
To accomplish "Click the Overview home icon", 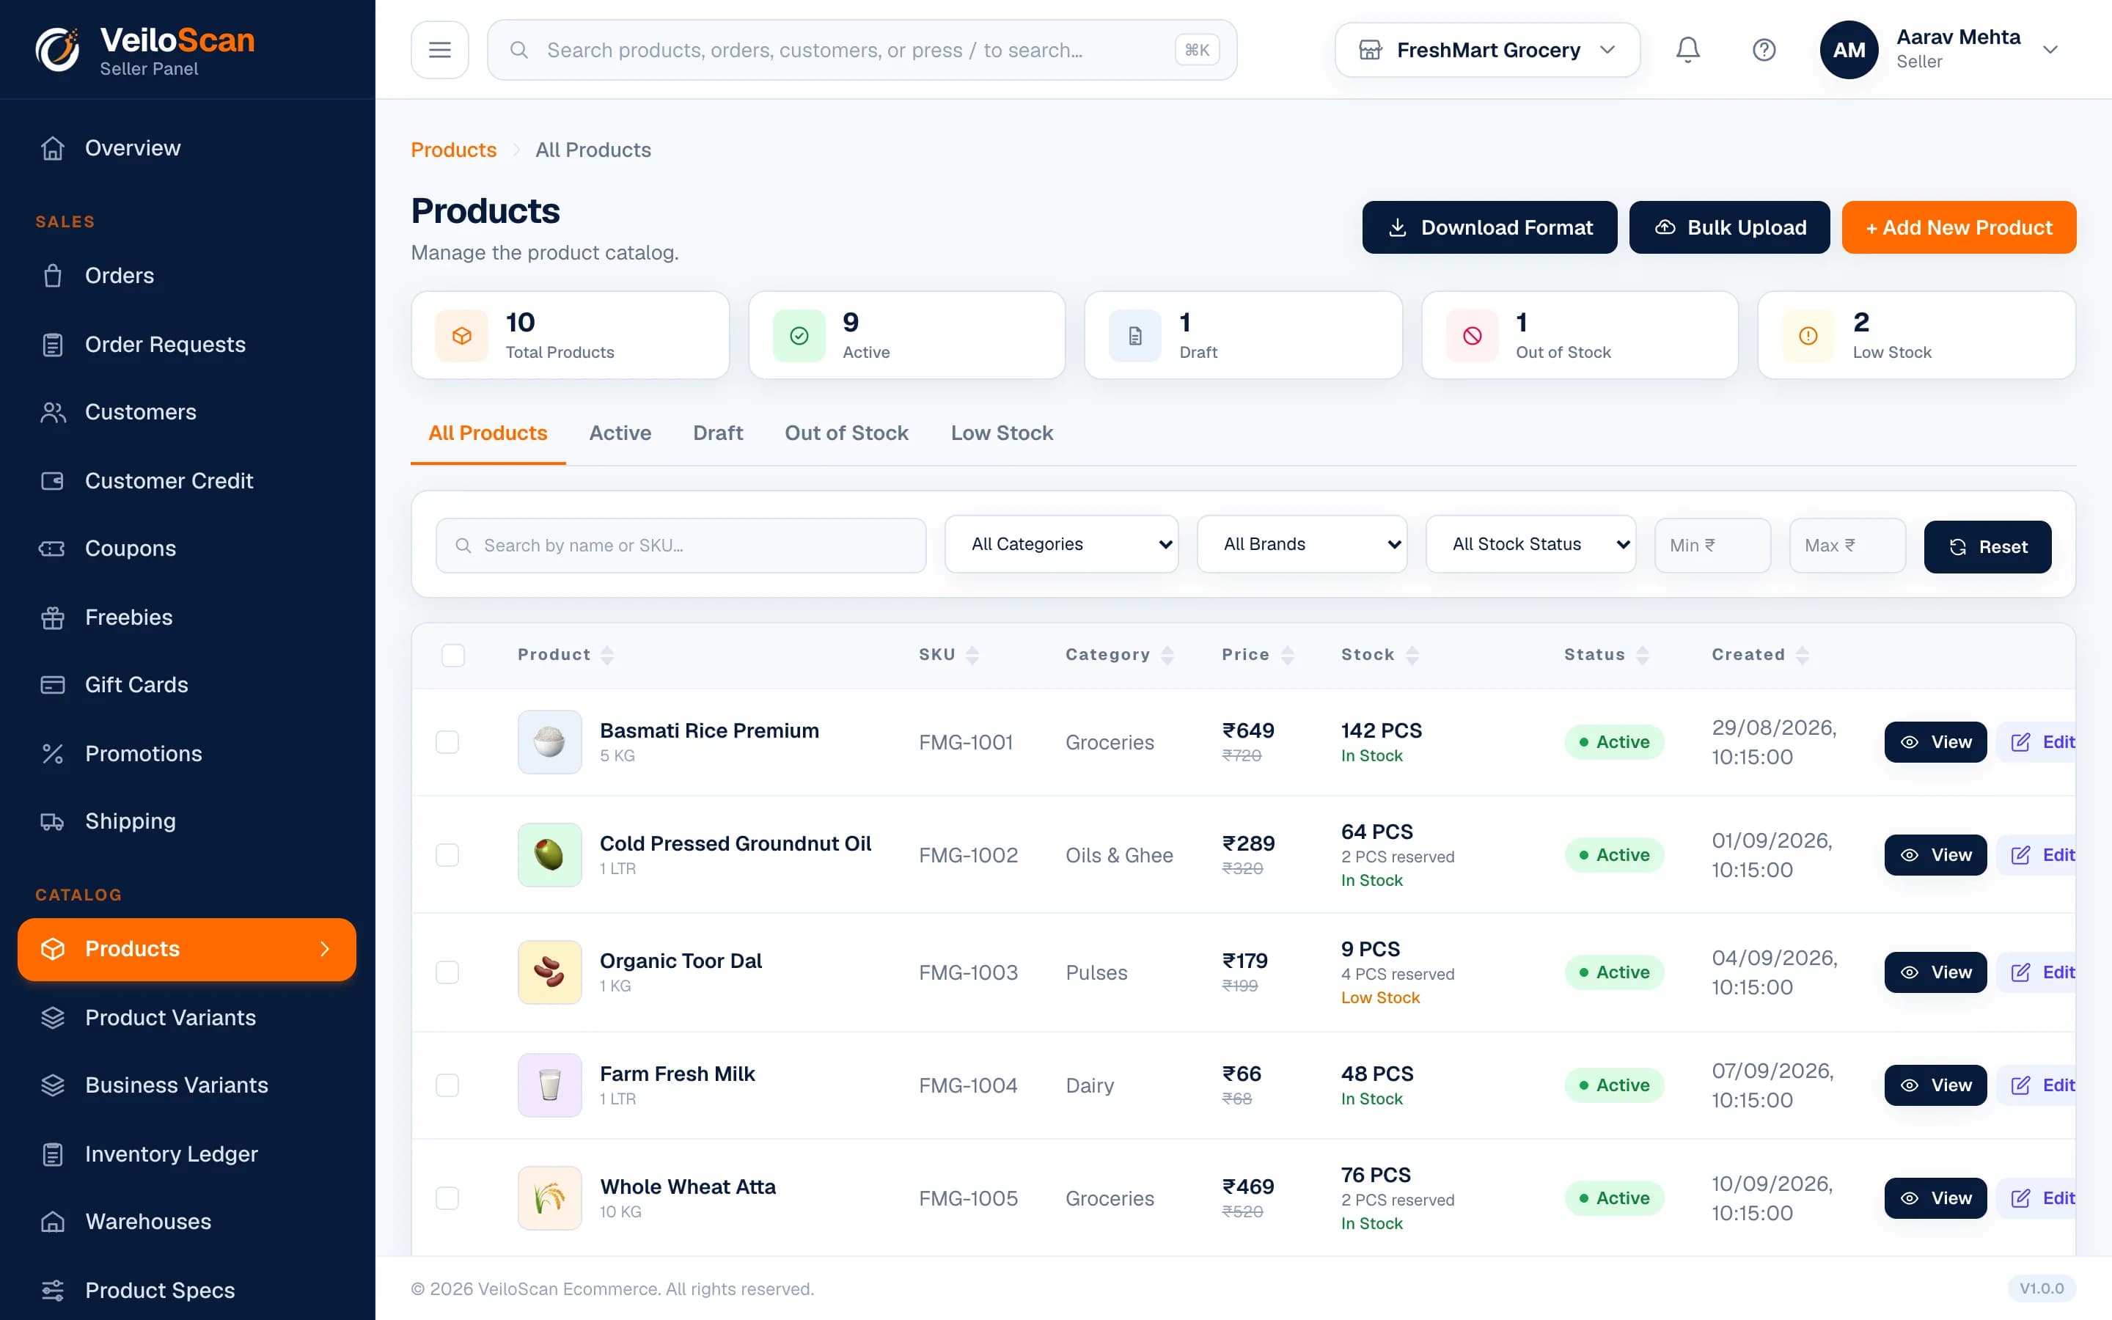I will [x=52, y=148].
